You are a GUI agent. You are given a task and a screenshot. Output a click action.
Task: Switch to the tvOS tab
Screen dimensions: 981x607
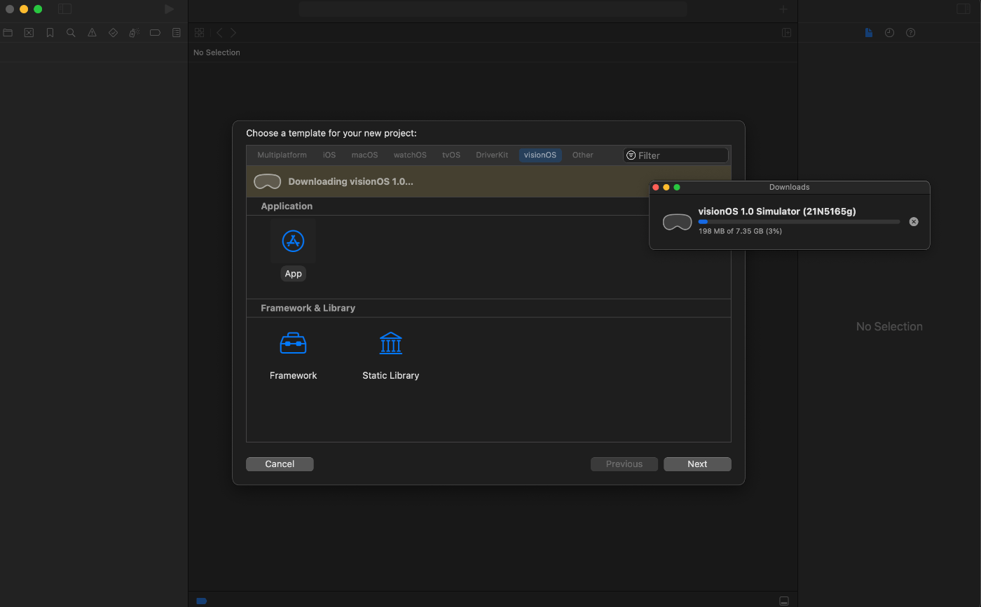pos(451,155)
